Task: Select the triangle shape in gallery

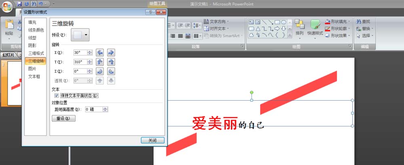Action: point(258,29)
